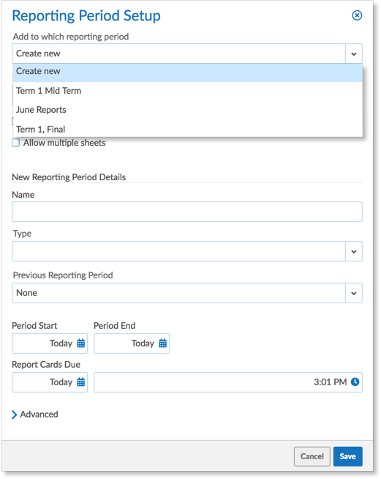
Task: Open the clock time picker icon
Action: point(355,382)
